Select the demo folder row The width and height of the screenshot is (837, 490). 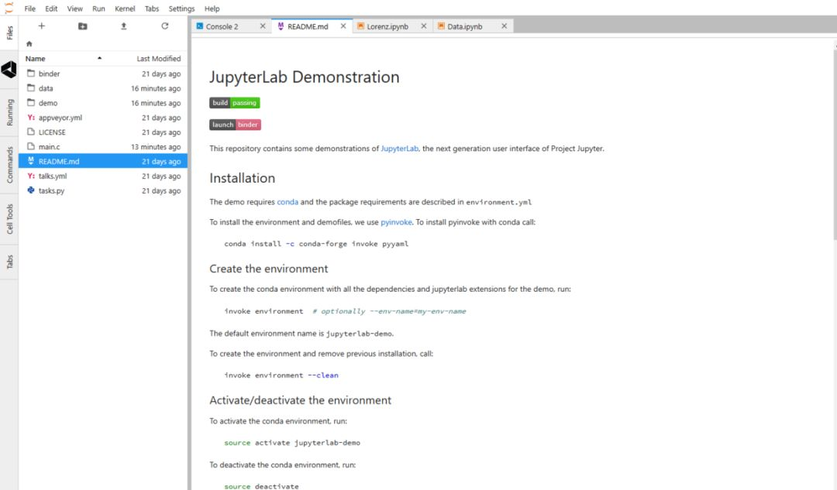tap(103, 103)
